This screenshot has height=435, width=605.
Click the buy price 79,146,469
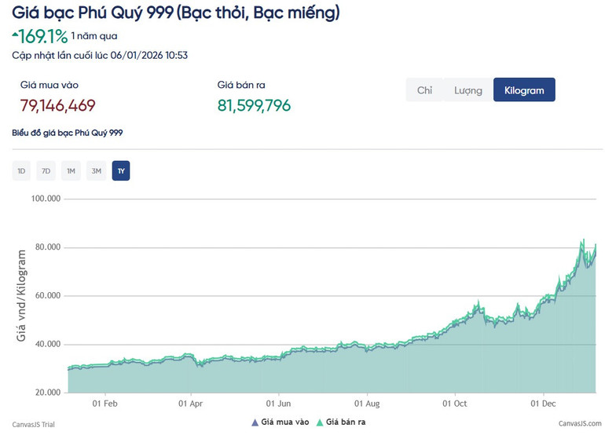(x=57, y=105)
